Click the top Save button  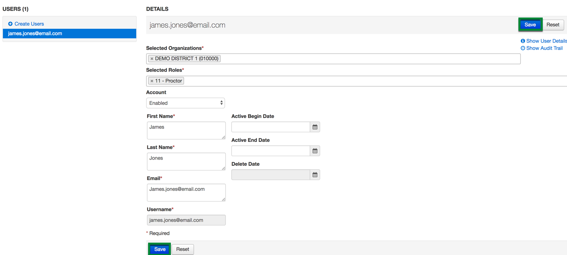530,25
